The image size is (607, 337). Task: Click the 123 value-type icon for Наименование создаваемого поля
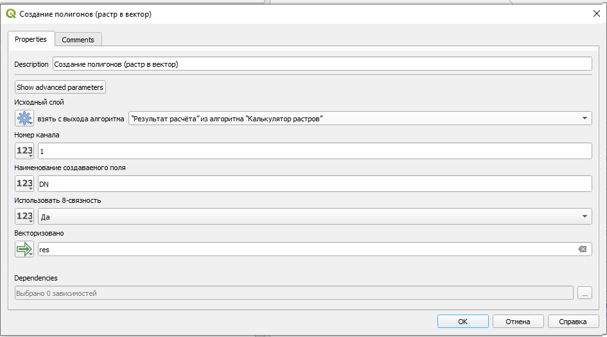pos(24,184)
